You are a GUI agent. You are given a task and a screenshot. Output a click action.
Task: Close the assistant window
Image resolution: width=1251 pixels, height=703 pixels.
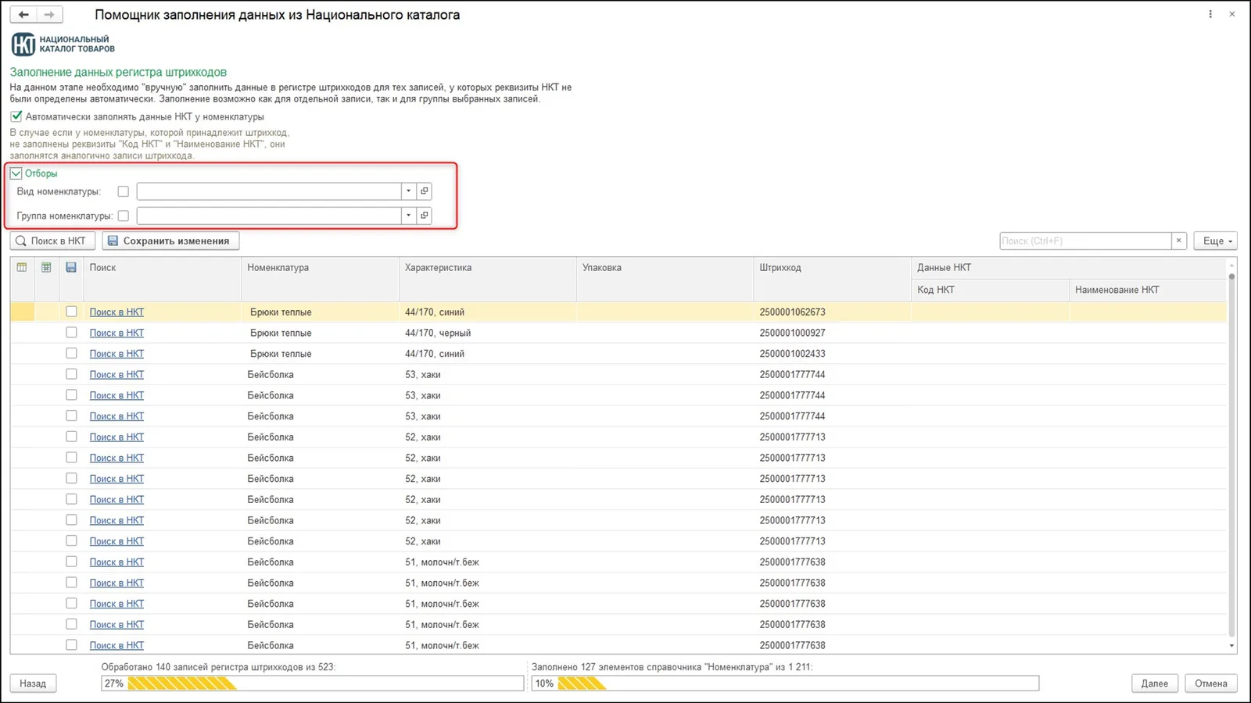1232,14
